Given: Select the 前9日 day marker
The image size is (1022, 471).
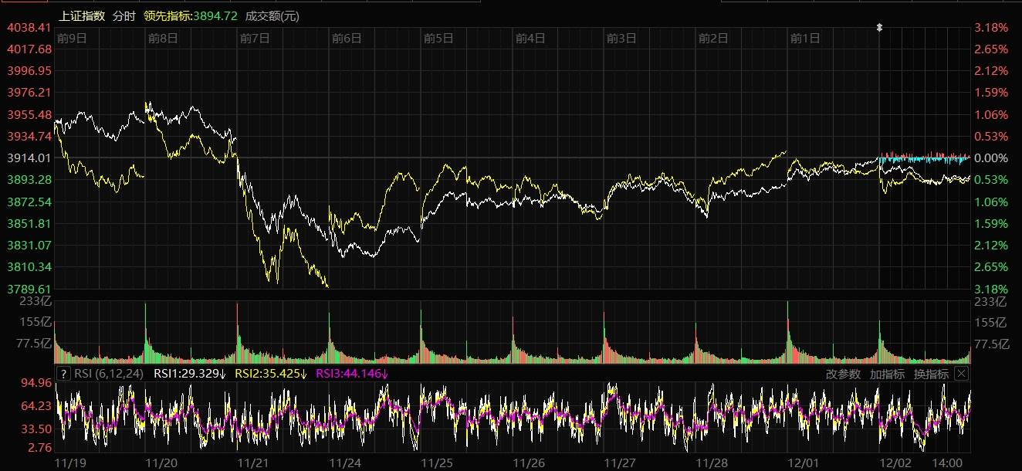Looking at the screenshot, I should tap(71, 37).
